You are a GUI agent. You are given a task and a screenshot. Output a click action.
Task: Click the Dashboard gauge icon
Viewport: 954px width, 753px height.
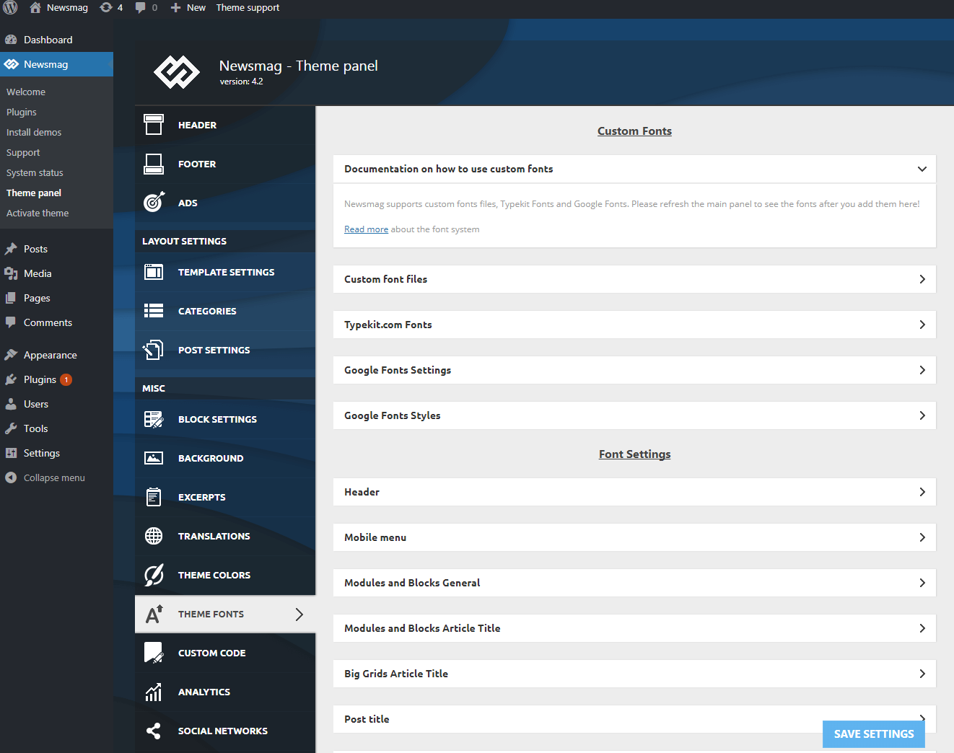click(x=11, y=40)
